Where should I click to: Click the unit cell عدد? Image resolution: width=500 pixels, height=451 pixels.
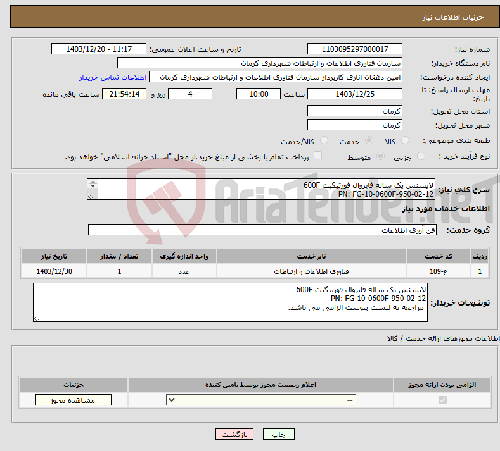coord(184,271)
